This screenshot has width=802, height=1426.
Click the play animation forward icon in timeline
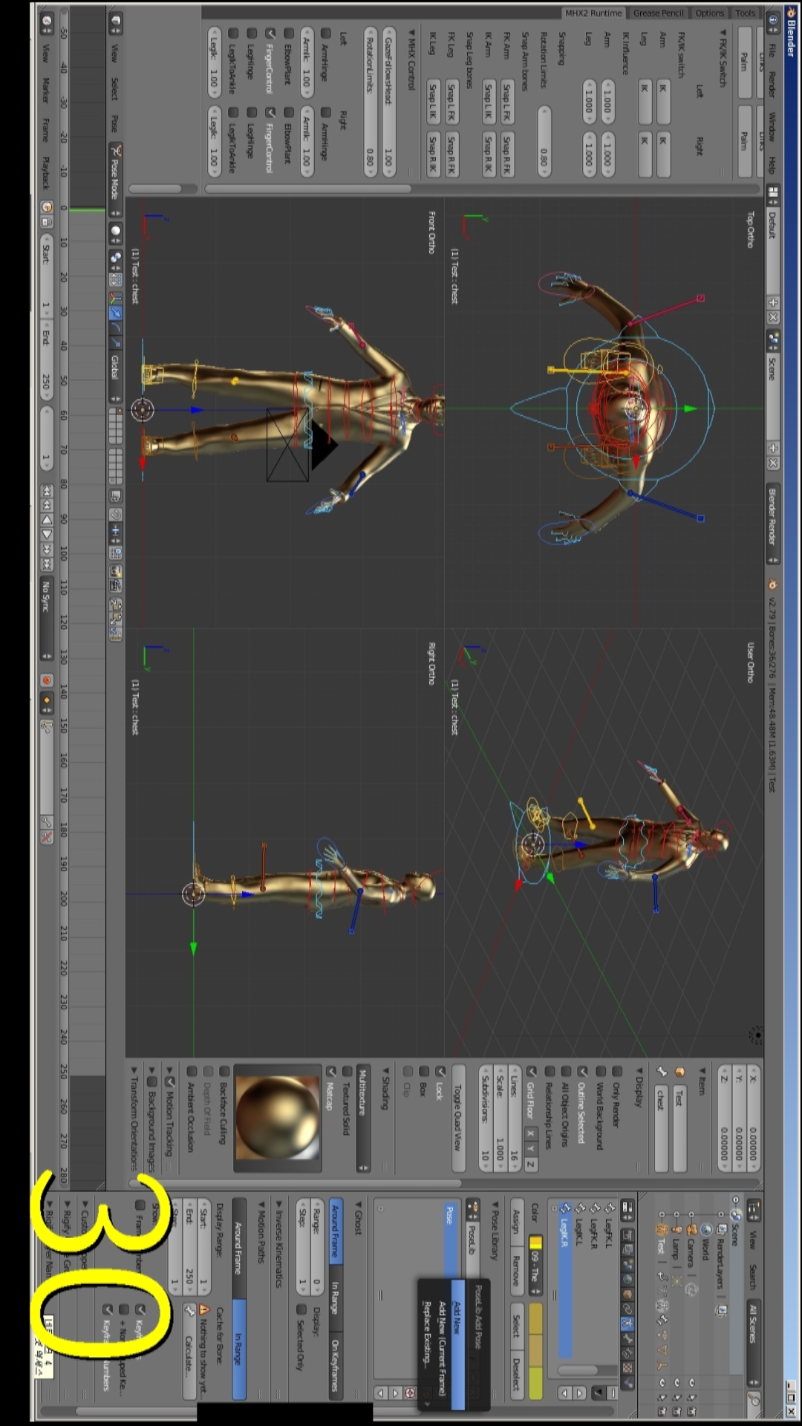tap(46, 534)
